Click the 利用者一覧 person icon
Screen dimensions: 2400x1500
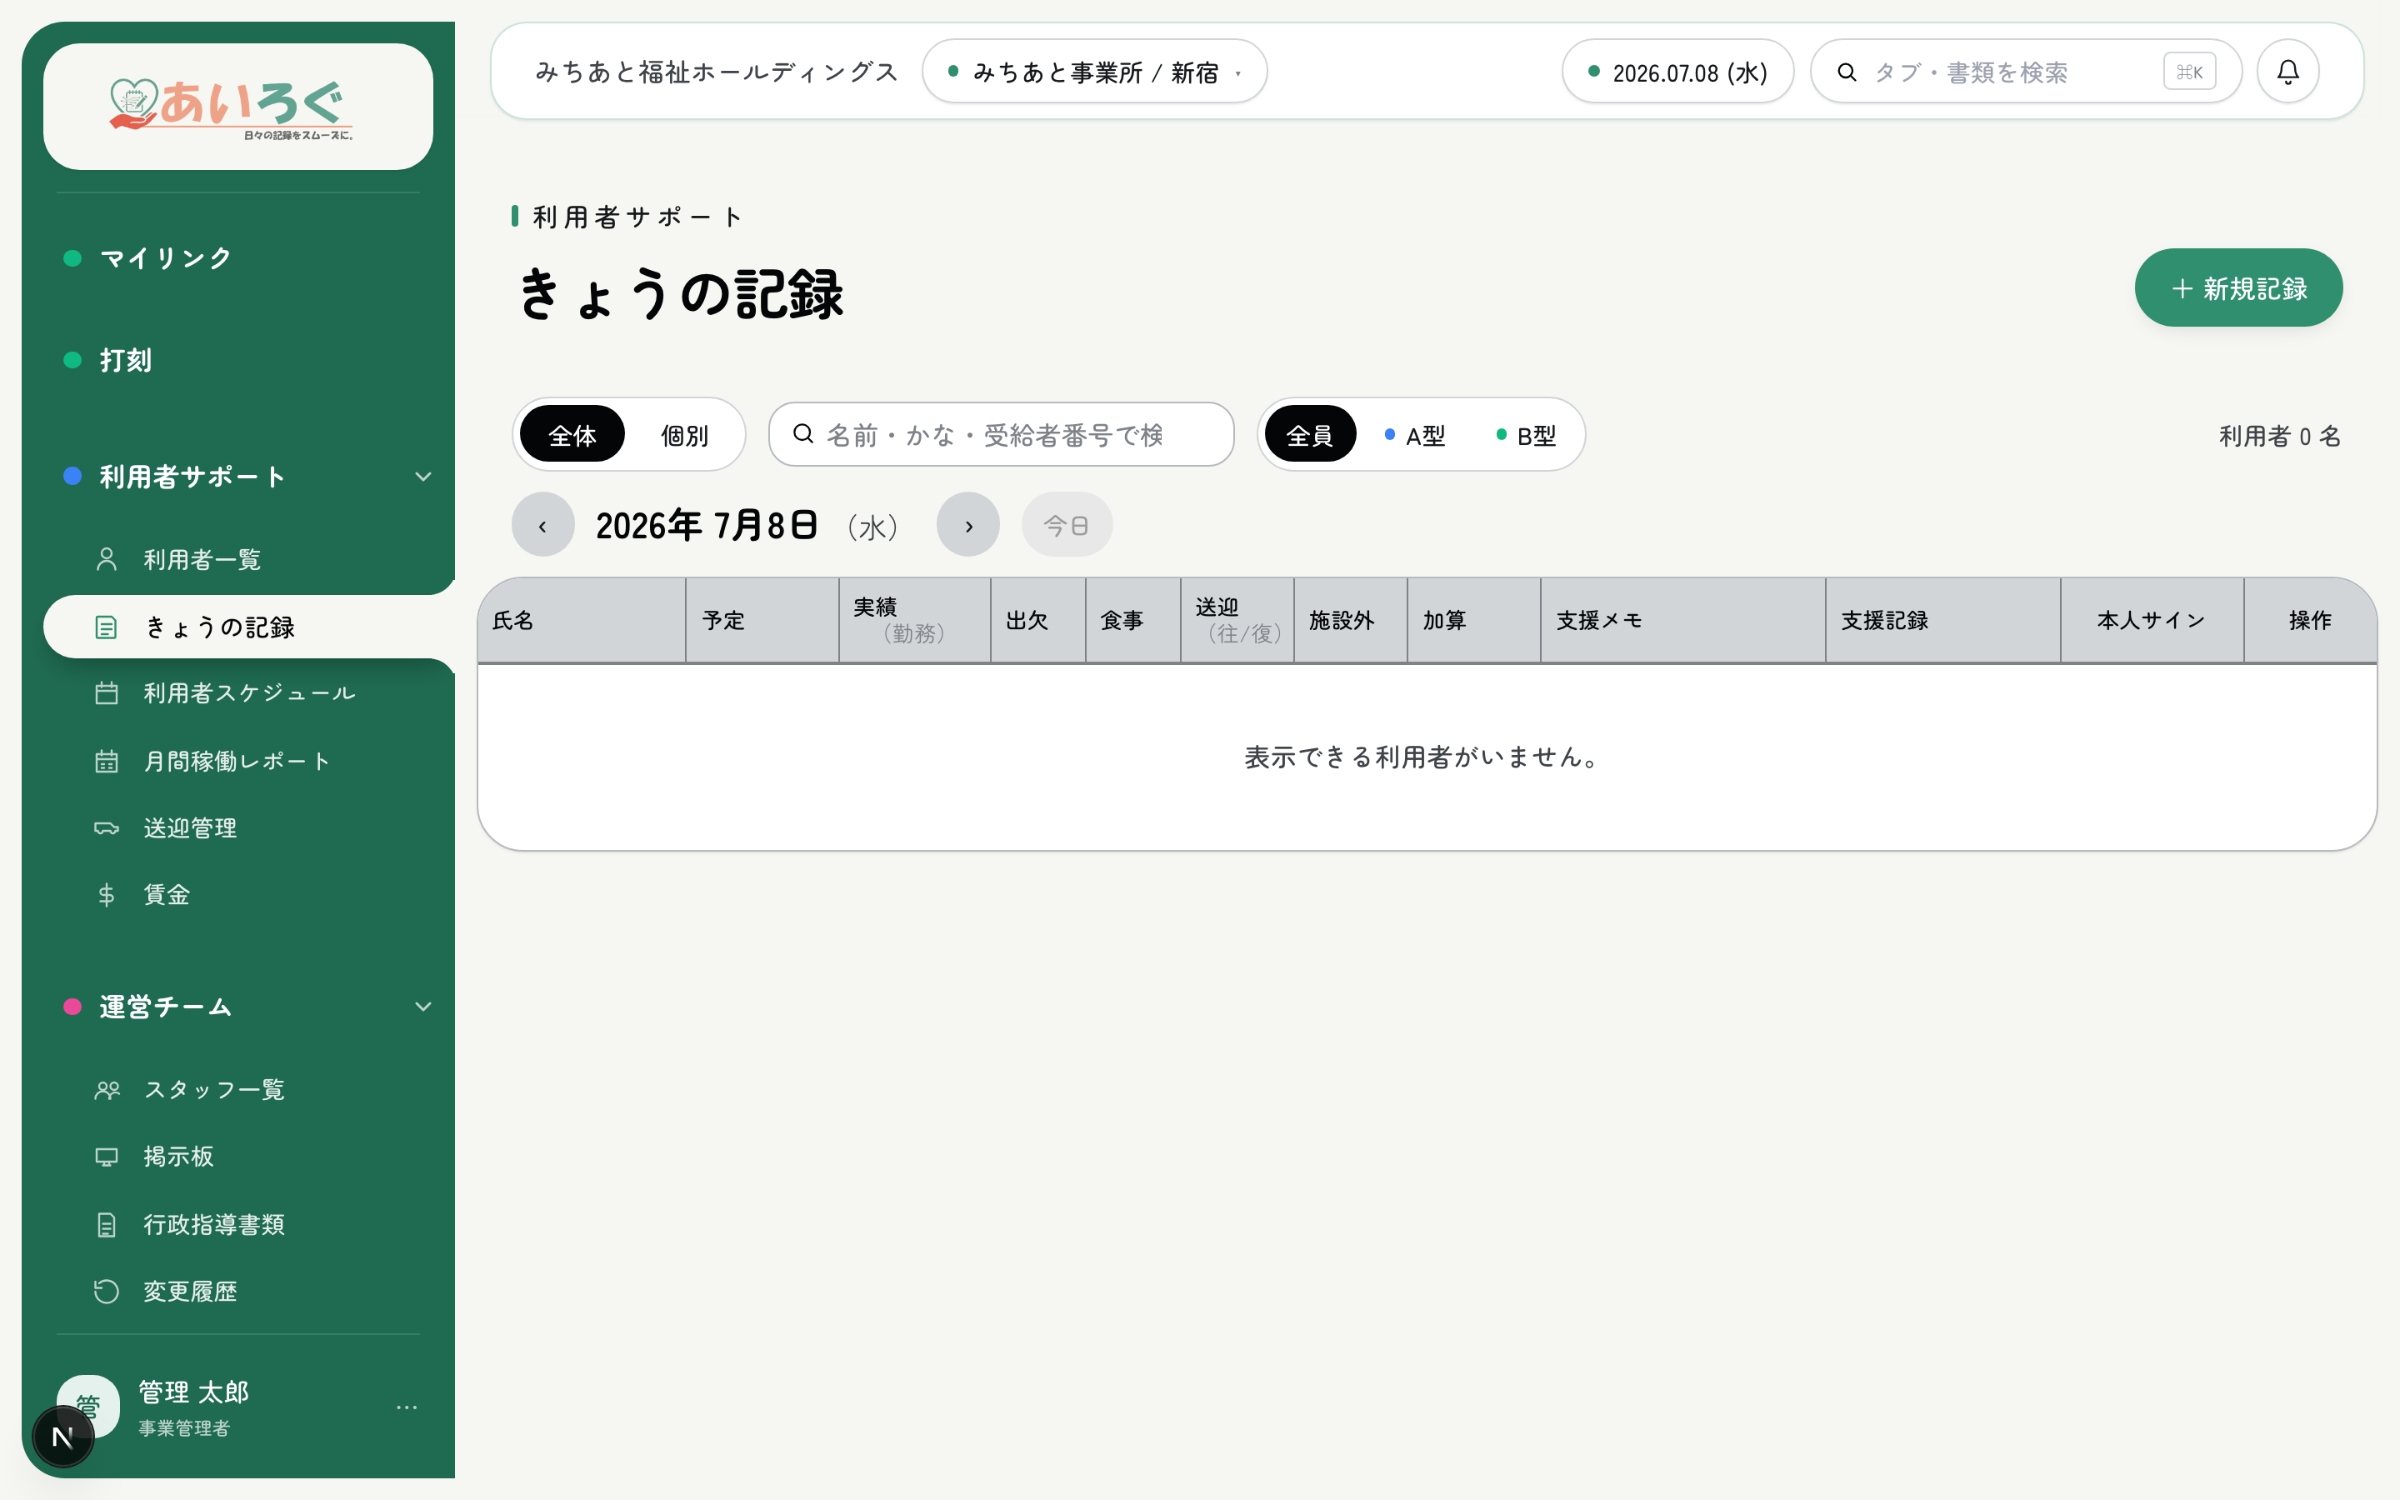click(106, 559)
